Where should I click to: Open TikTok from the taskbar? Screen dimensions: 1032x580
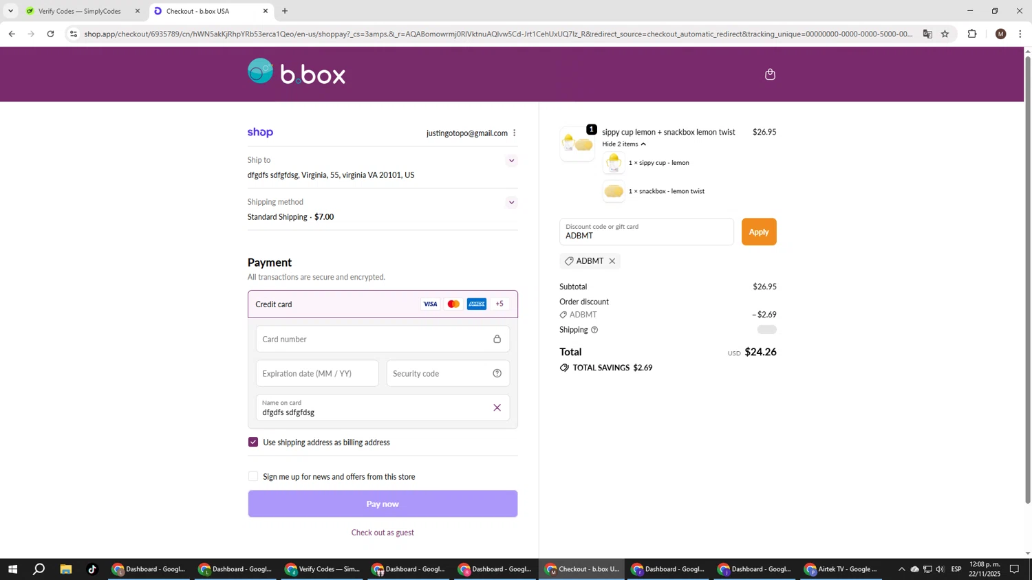[92, 569]
